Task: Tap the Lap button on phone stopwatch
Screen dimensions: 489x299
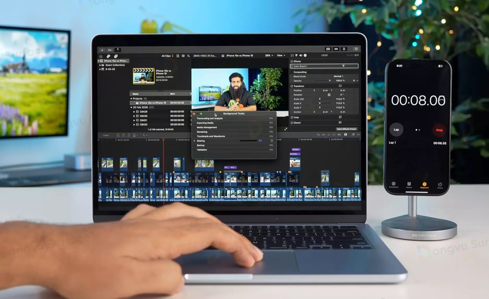Action: coord(396,130)
